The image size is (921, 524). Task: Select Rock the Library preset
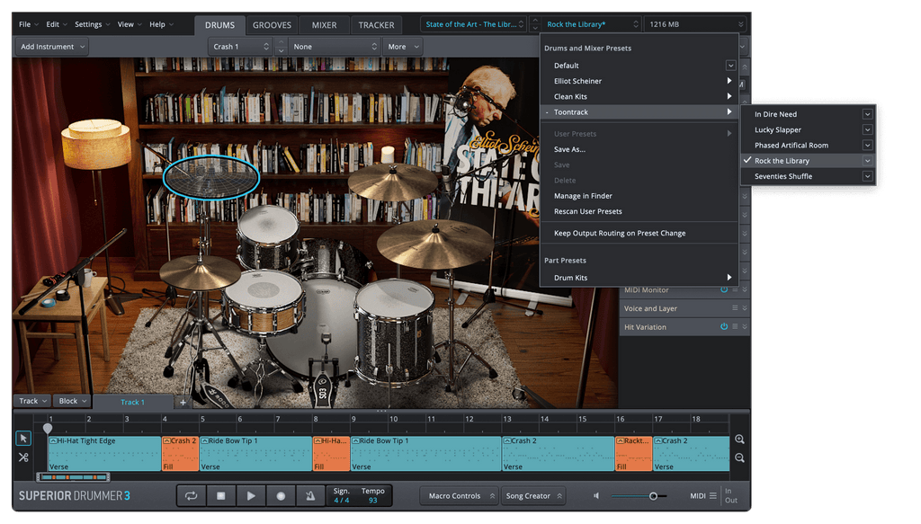point(809,161)
